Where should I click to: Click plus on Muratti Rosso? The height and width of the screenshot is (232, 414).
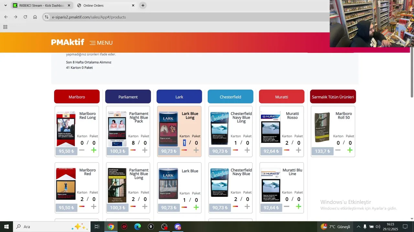pyautogui.click(x=298, y=150)
